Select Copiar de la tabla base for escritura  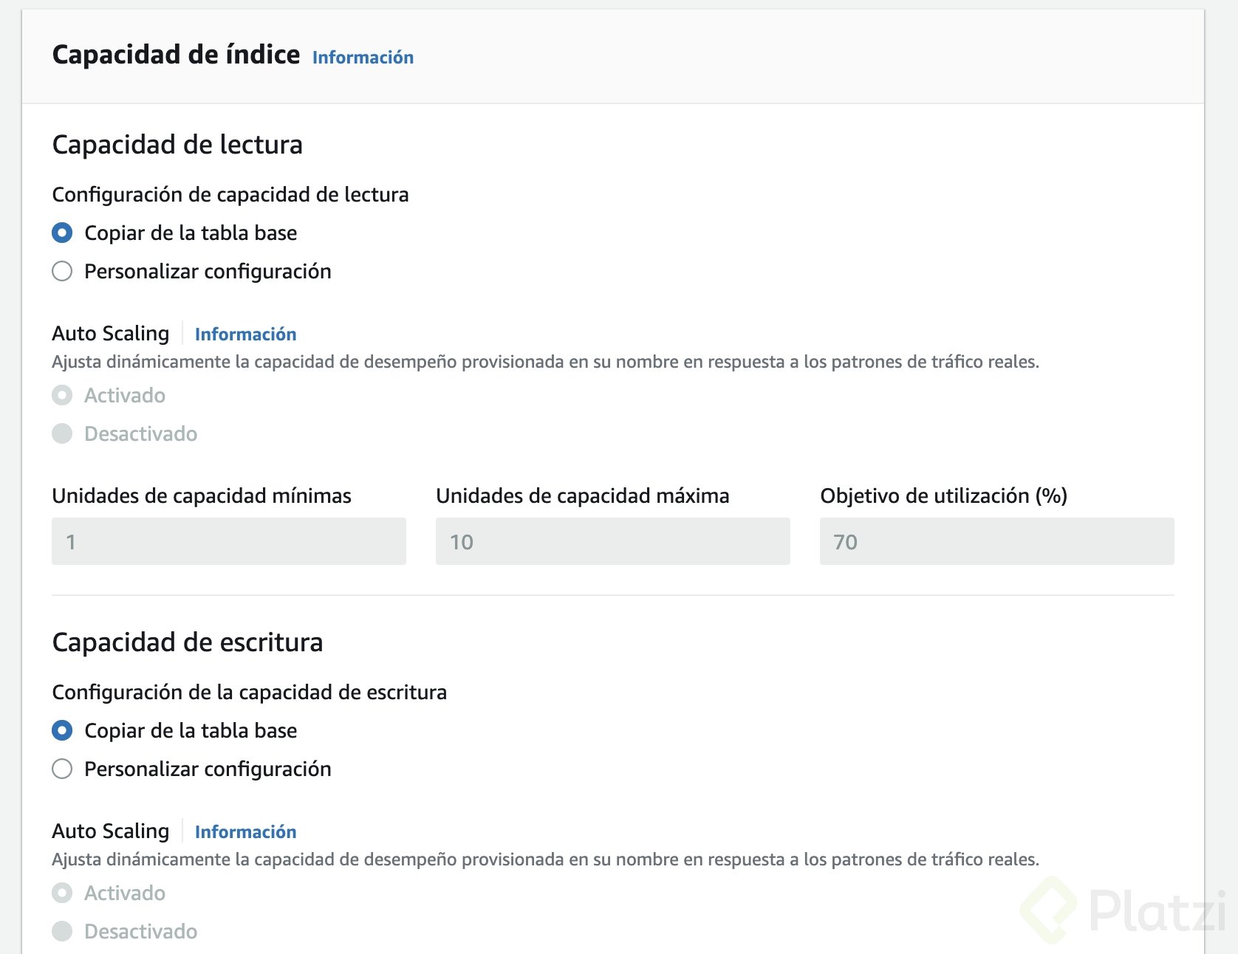(62, 731)
